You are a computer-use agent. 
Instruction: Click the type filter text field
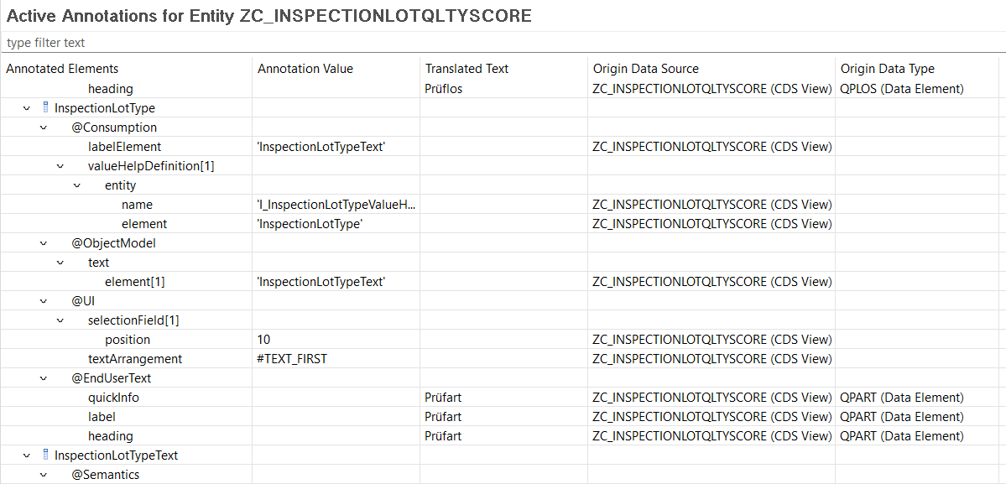click(x=503, y=43)
